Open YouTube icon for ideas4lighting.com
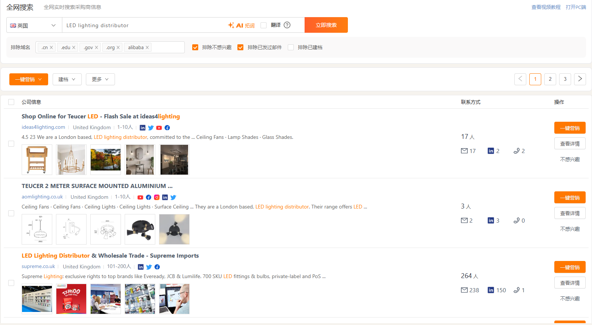 [159, 128]
